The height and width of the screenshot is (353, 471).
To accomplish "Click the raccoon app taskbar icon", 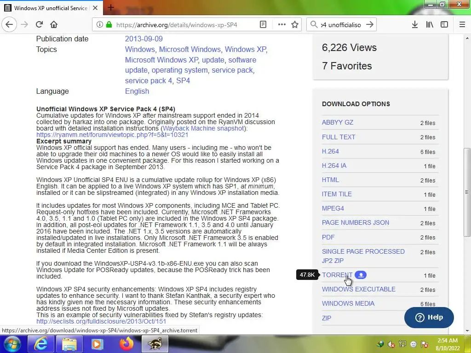I will click(155, 344).
